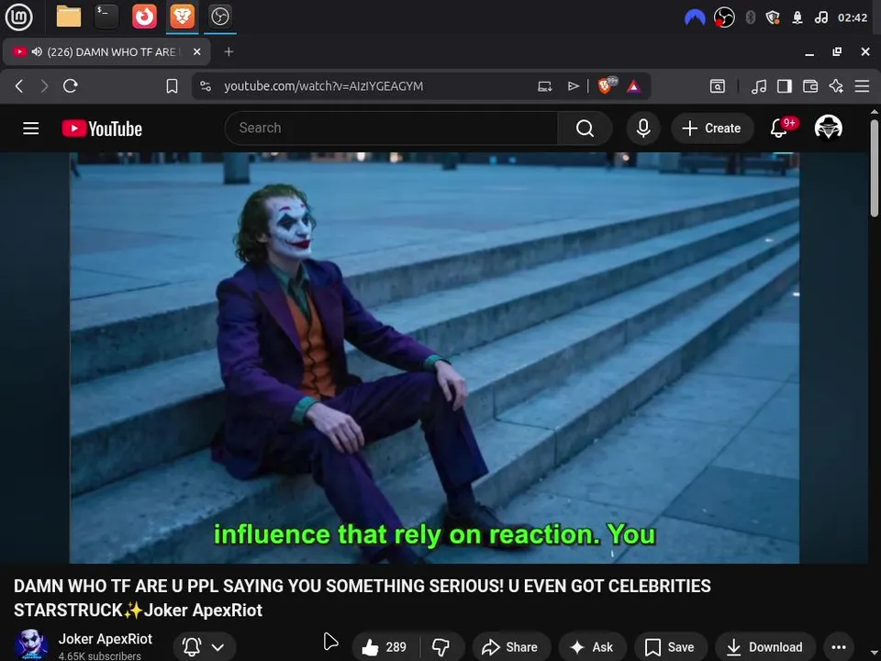Viewport: 881px width, 661px height.
Task: Open the Brave hamburger main menu
Action: click(x=862, y=86)
